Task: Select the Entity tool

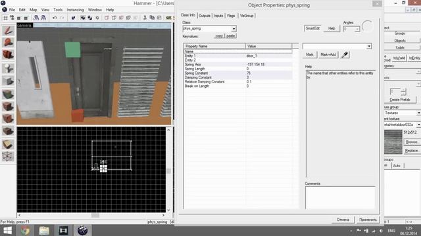Action: [x=8, y=68]
